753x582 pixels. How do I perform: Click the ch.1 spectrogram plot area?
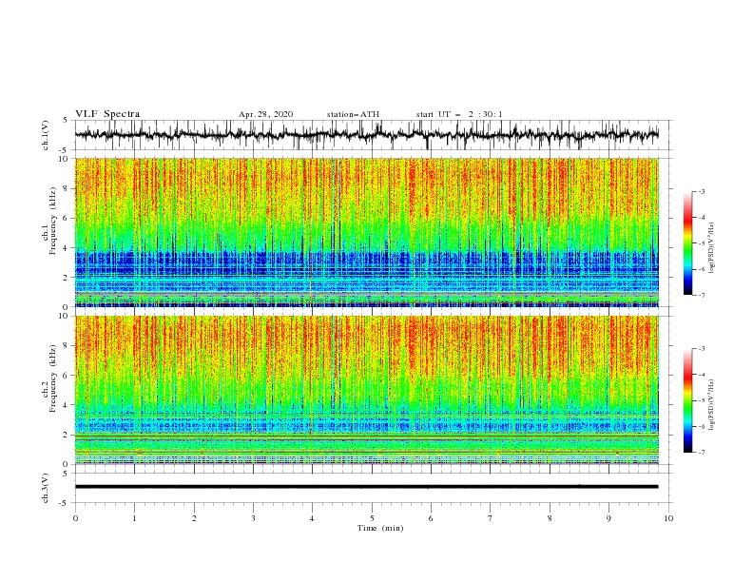click(366, 232)
